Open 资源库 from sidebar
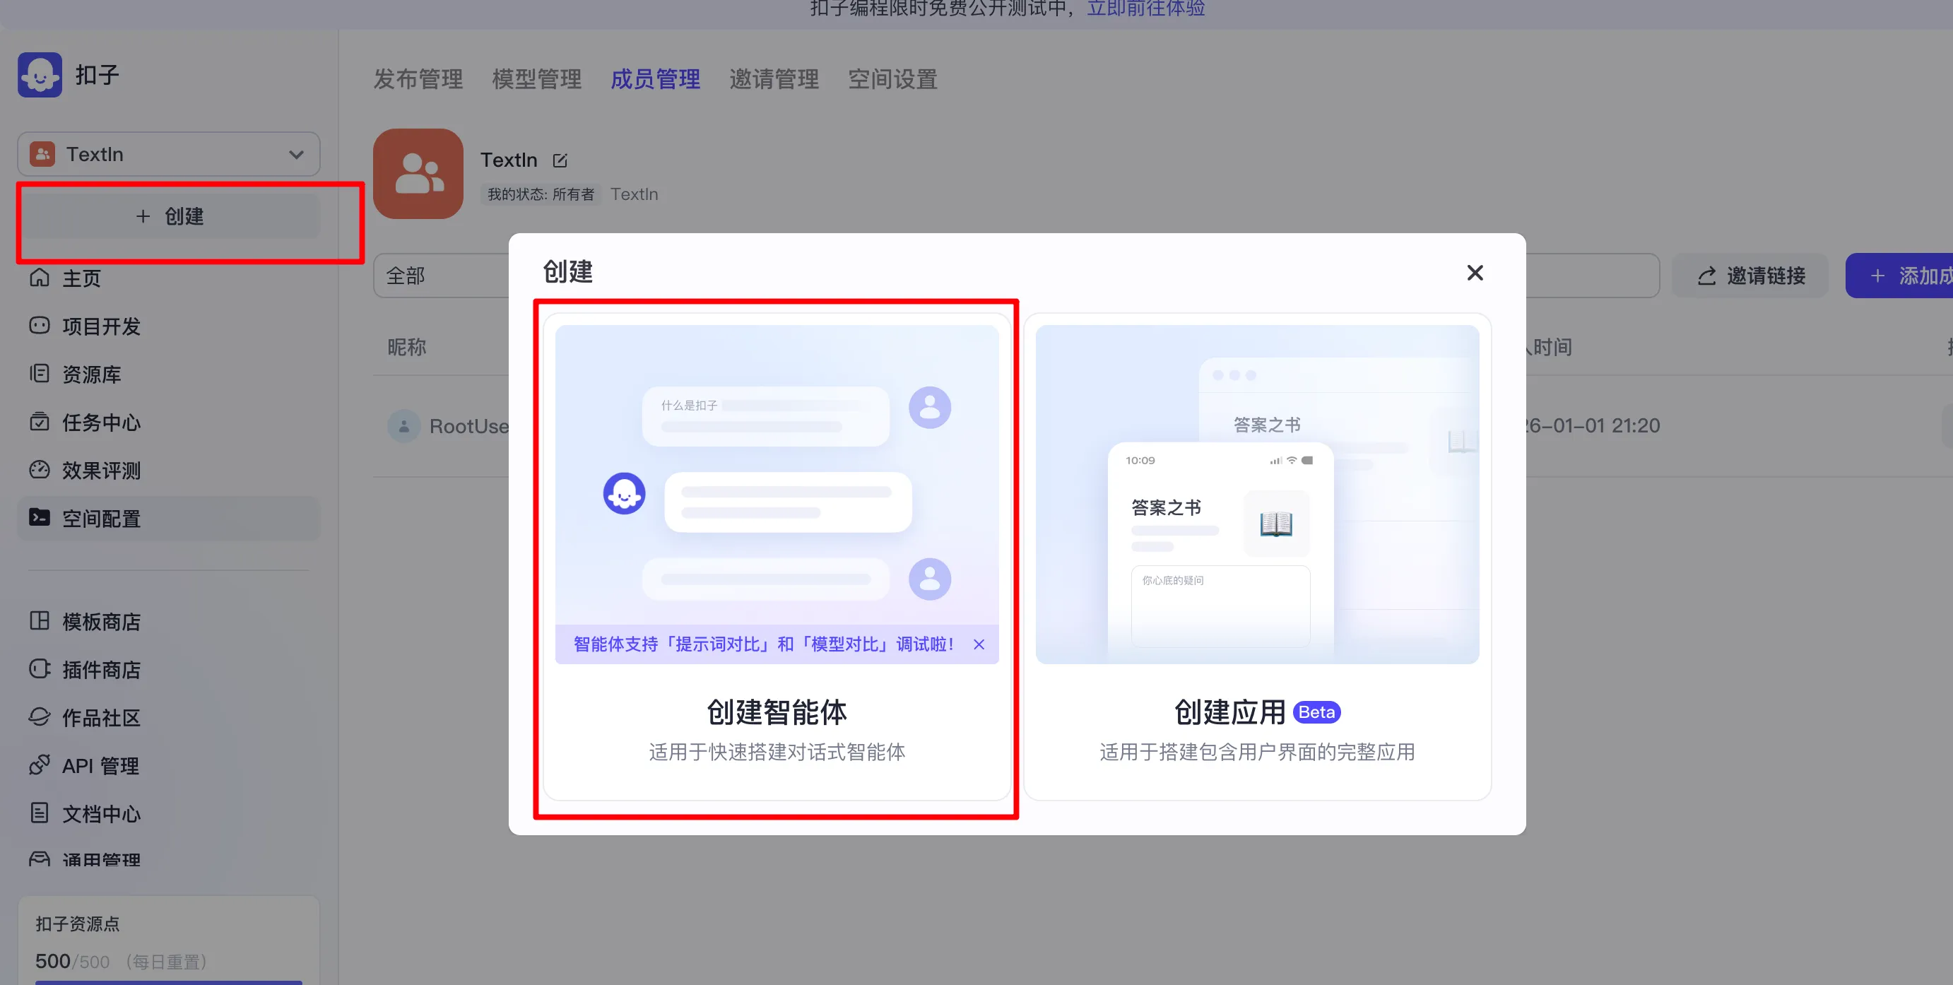The image size is (1953, 985). (x=168, y=374)
